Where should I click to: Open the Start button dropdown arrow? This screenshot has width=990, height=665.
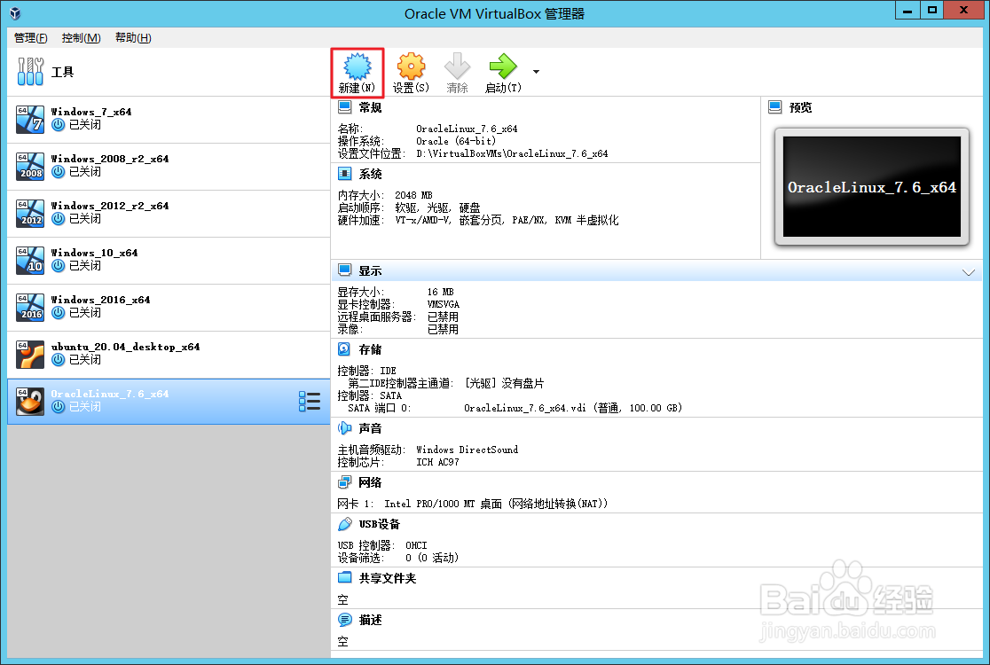(x=536, y=71)
